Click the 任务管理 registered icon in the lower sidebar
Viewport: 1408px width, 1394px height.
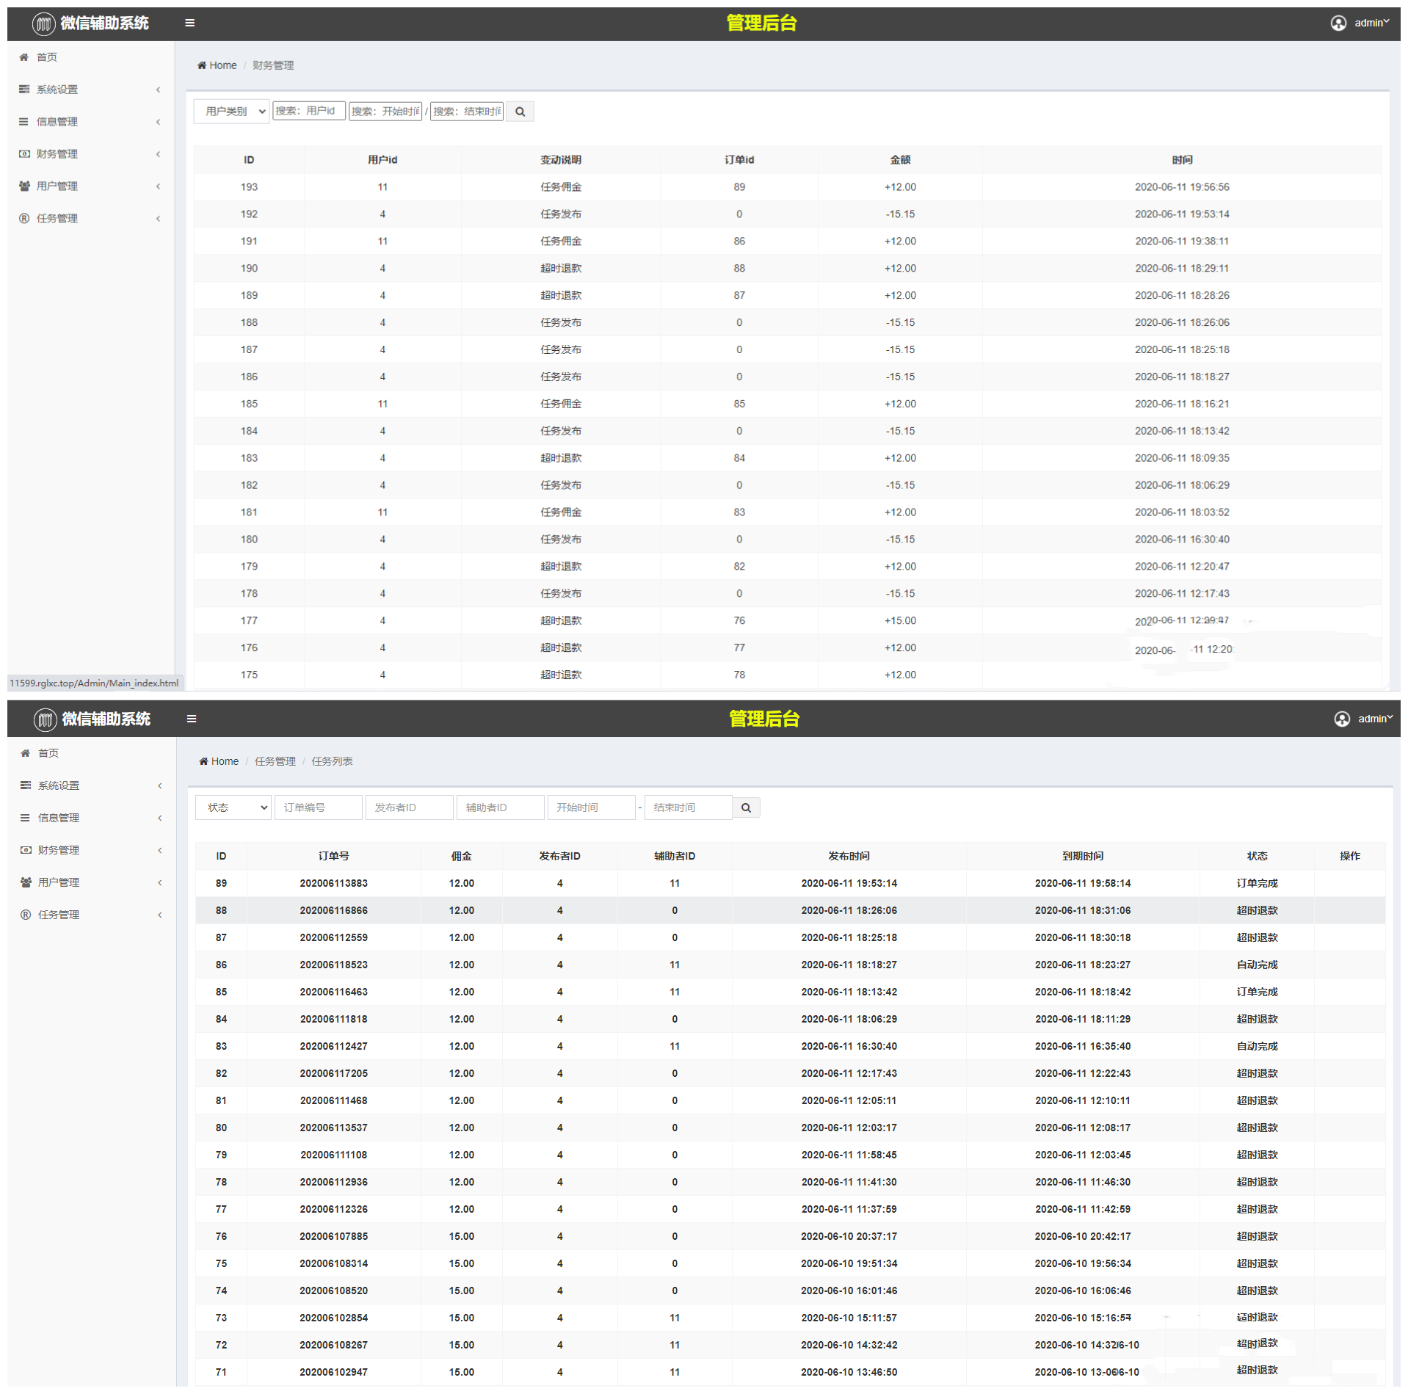coord(26,915)
